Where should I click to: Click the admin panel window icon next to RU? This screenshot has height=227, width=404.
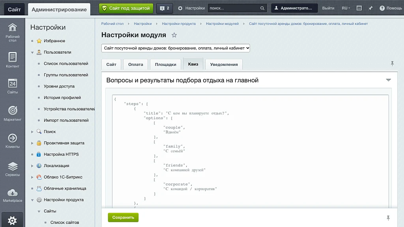[359, 8]
